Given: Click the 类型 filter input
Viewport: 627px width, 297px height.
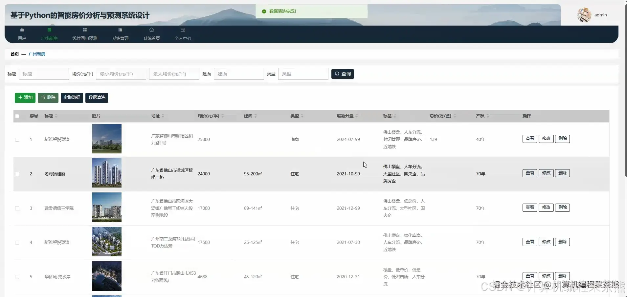Looking at the screenshot, I should click(x=303, y=74).
